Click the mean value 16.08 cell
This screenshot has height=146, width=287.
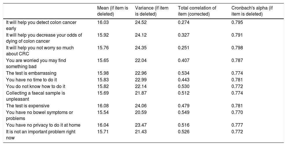[103, 106]
